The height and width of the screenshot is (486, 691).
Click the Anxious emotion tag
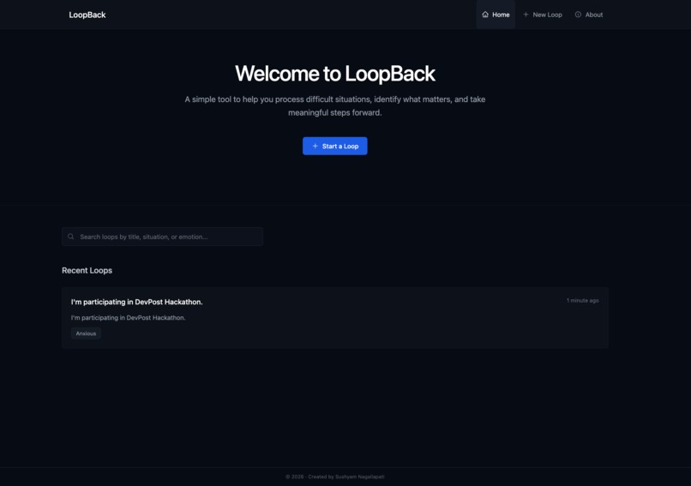pos(86,333)
